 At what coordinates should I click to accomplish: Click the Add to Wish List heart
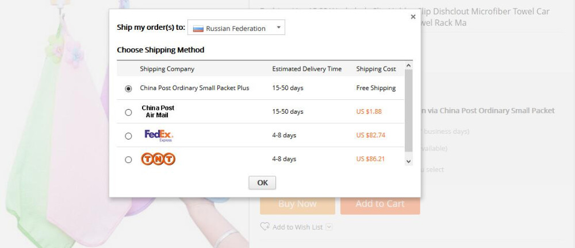265,227
